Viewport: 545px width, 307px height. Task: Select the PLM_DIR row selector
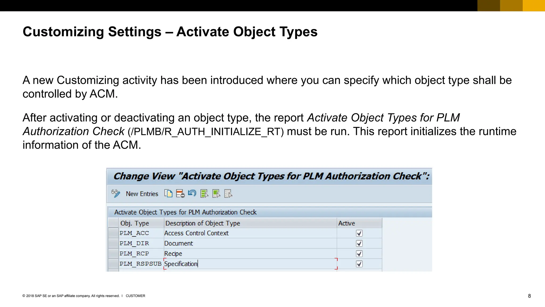(x=113, y=243)
